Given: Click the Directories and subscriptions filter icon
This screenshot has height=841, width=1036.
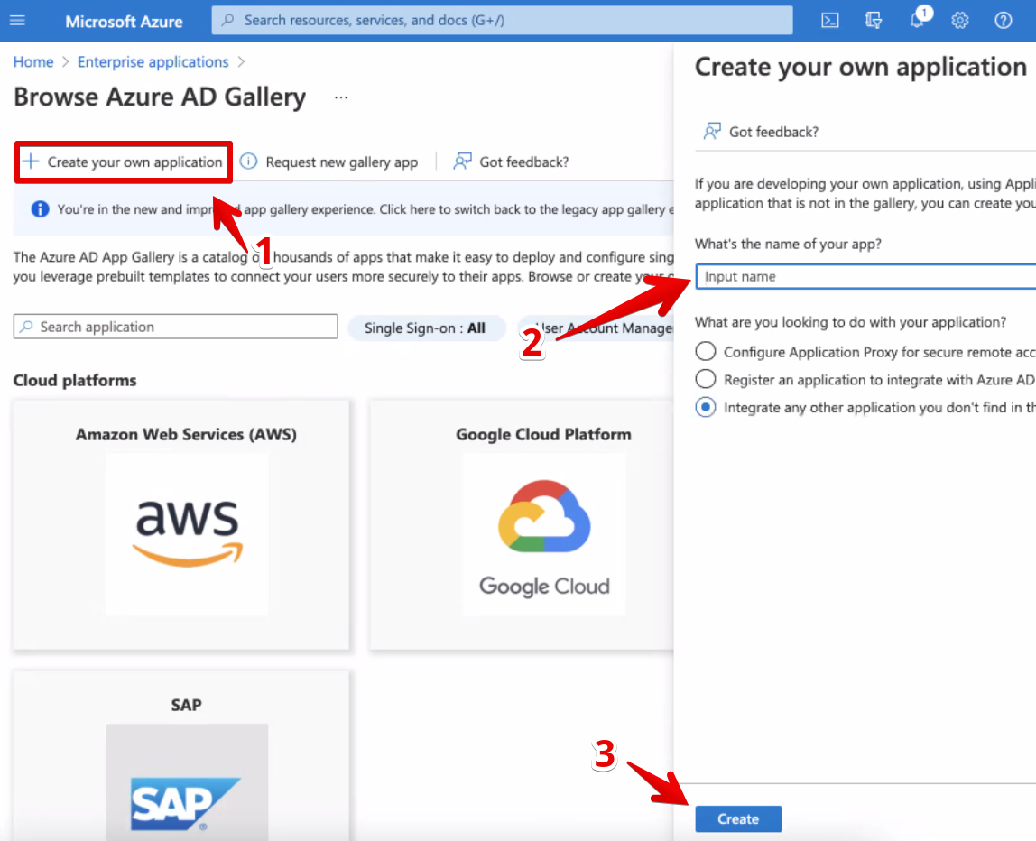Looking at the screenshot, I should 873,20.
